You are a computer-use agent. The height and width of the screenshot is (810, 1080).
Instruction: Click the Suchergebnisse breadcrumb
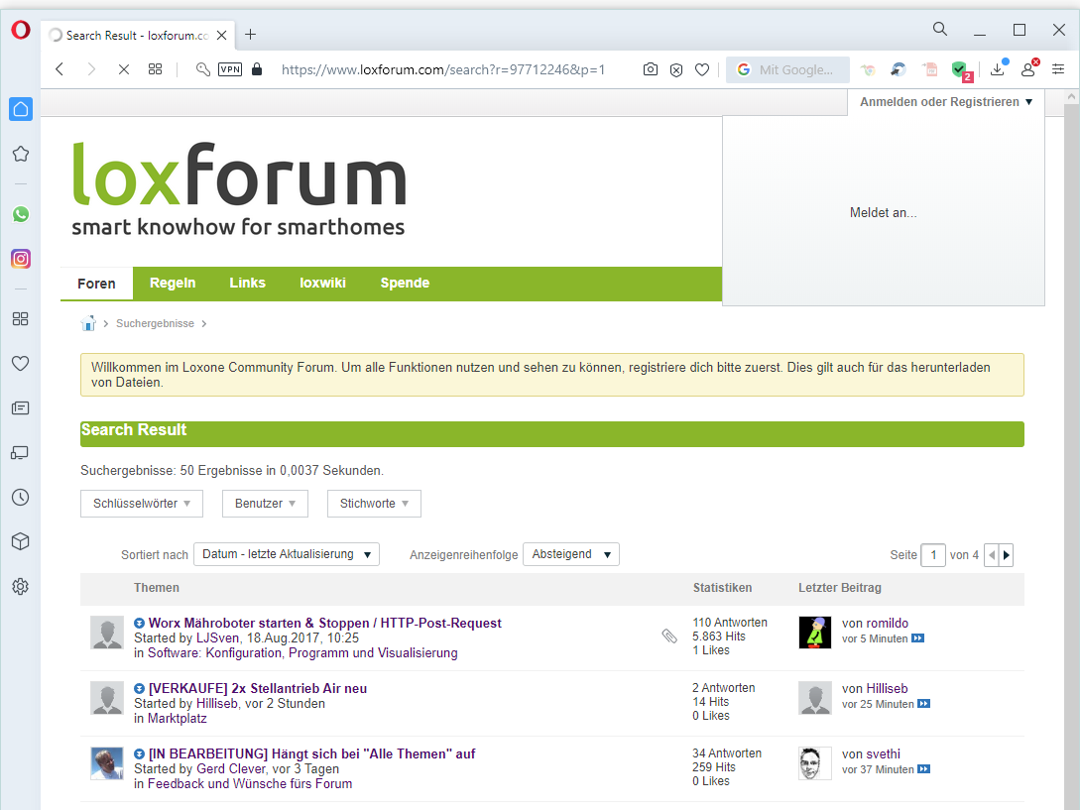(155, 324)
